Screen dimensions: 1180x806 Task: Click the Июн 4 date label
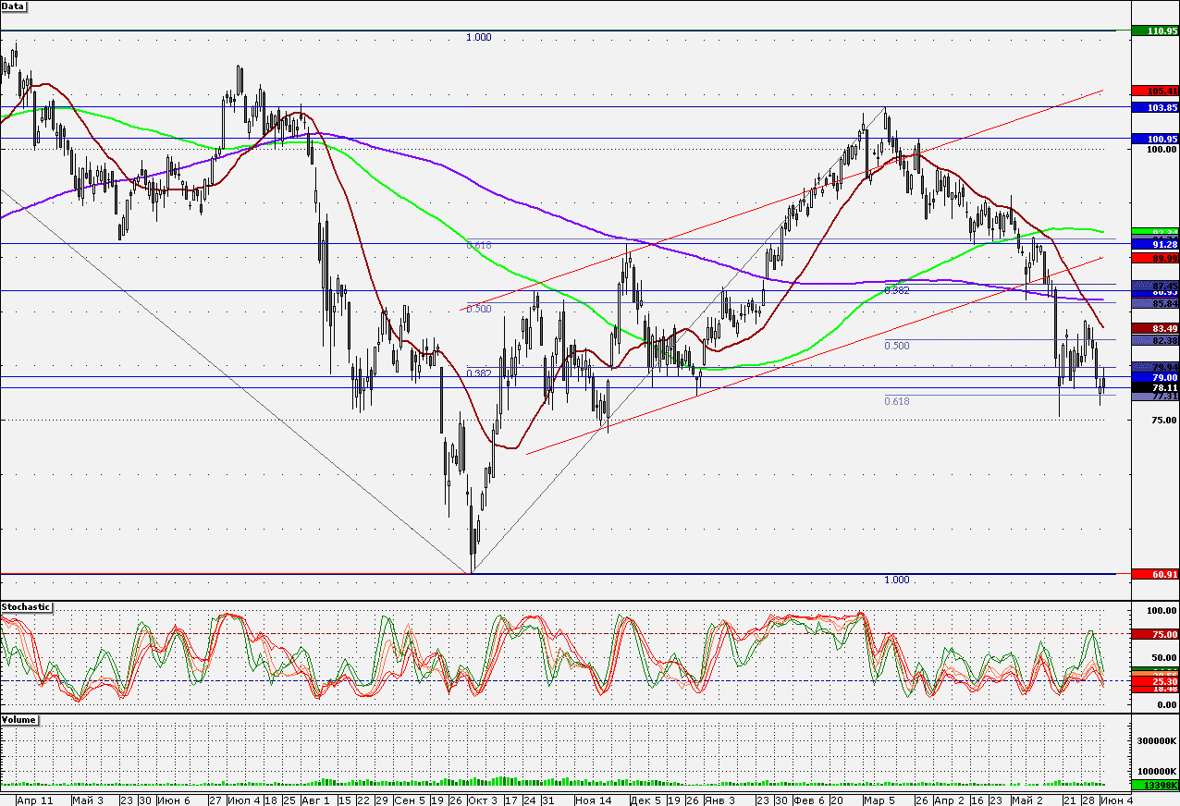(1116, 800)
